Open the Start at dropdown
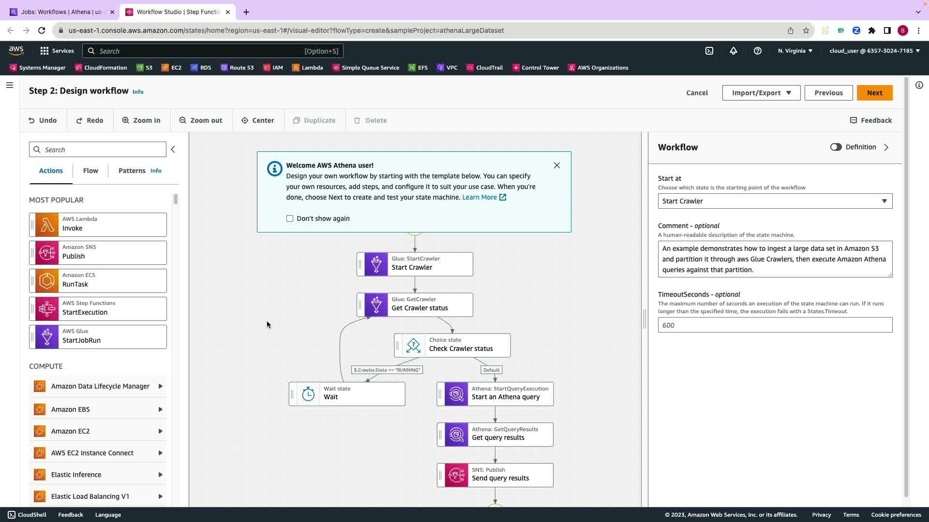The width and height of the screenshot is (929, 522). [775, 201]
